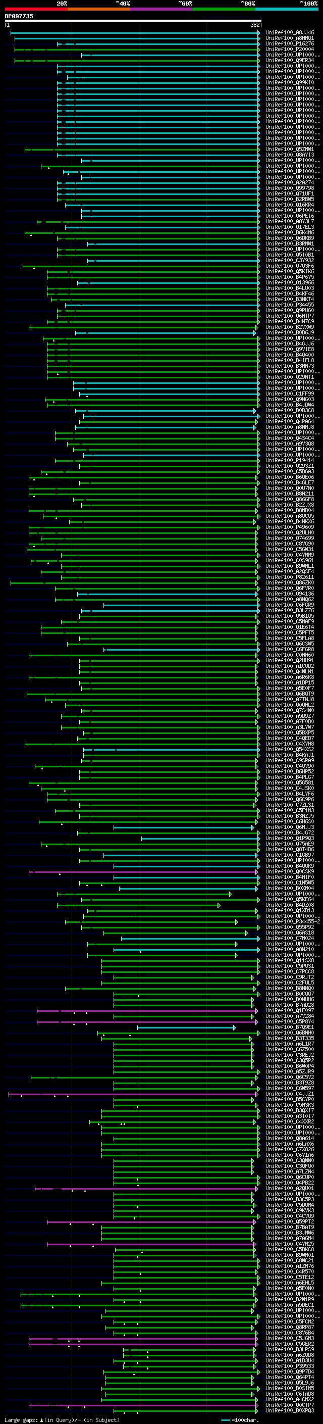Click label UniRef100_Q8RP87

click(290, 1327)
